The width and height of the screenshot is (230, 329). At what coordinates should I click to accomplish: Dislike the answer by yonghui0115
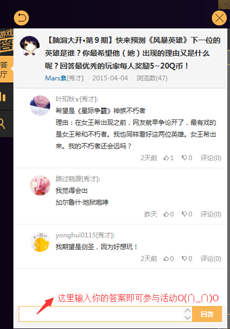click(187, 258)
